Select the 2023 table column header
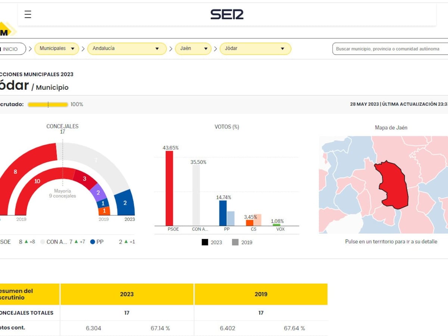448x336 pixels. (127, 294)
